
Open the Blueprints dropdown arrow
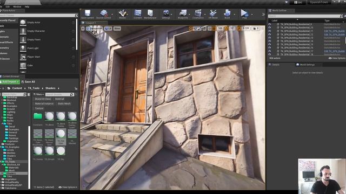(x=190, y=15)
